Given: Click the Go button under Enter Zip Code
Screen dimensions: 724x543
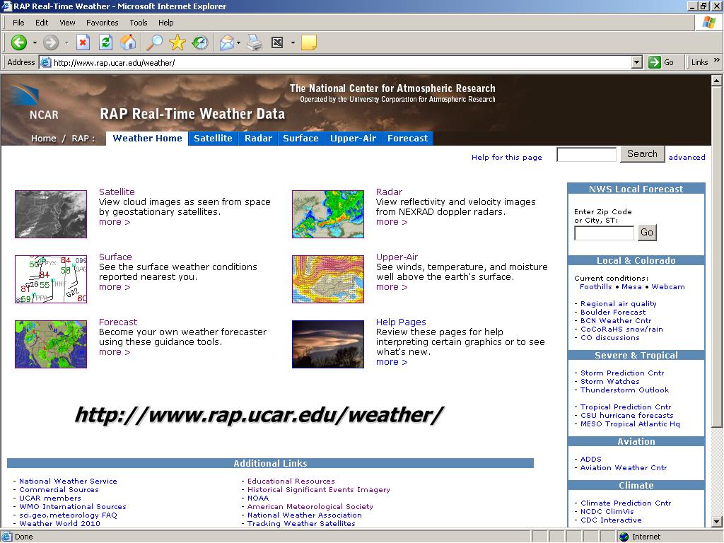Looking at the screenshot, I should pyautogui.click(x=647, y=232).
